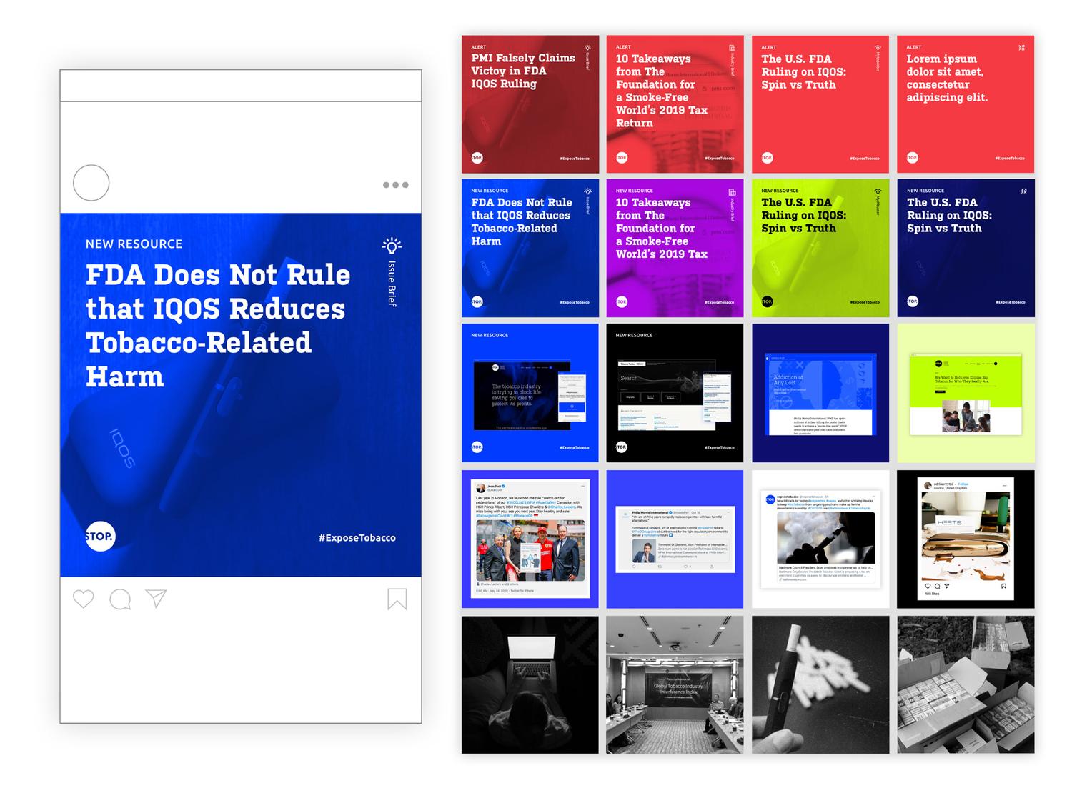Select the red 10 Takeaways alert tile
1072x793 pixels.
pos(675,104)
